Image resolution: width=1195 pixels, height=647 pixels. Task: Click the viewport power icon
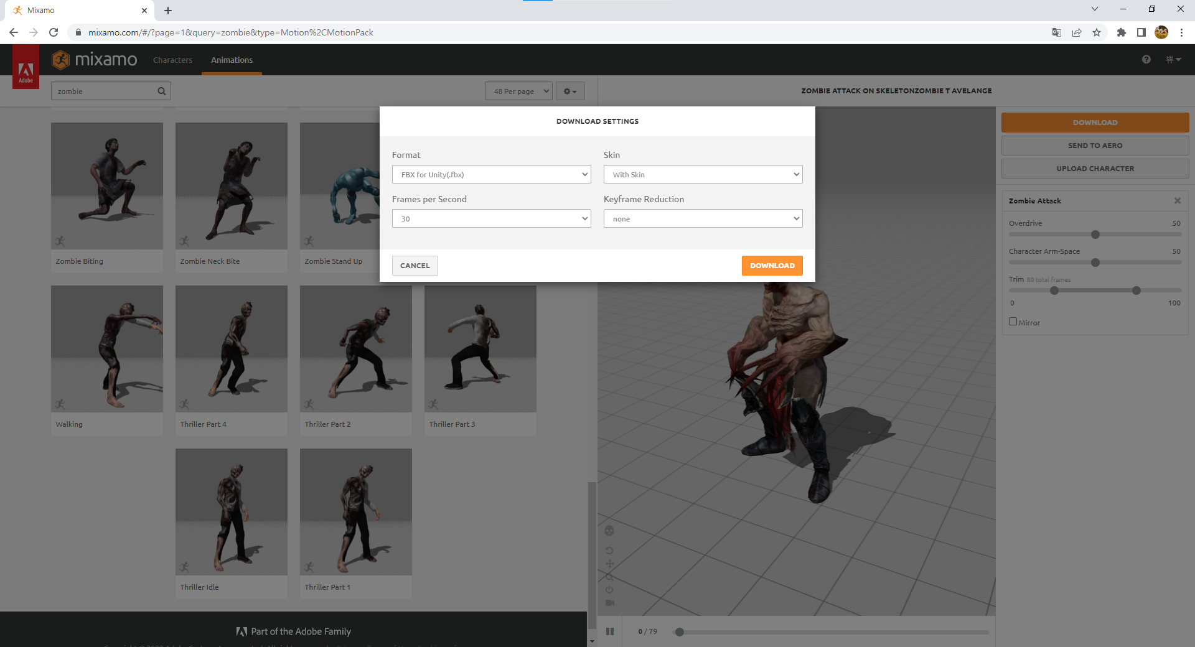pos(609,589)
